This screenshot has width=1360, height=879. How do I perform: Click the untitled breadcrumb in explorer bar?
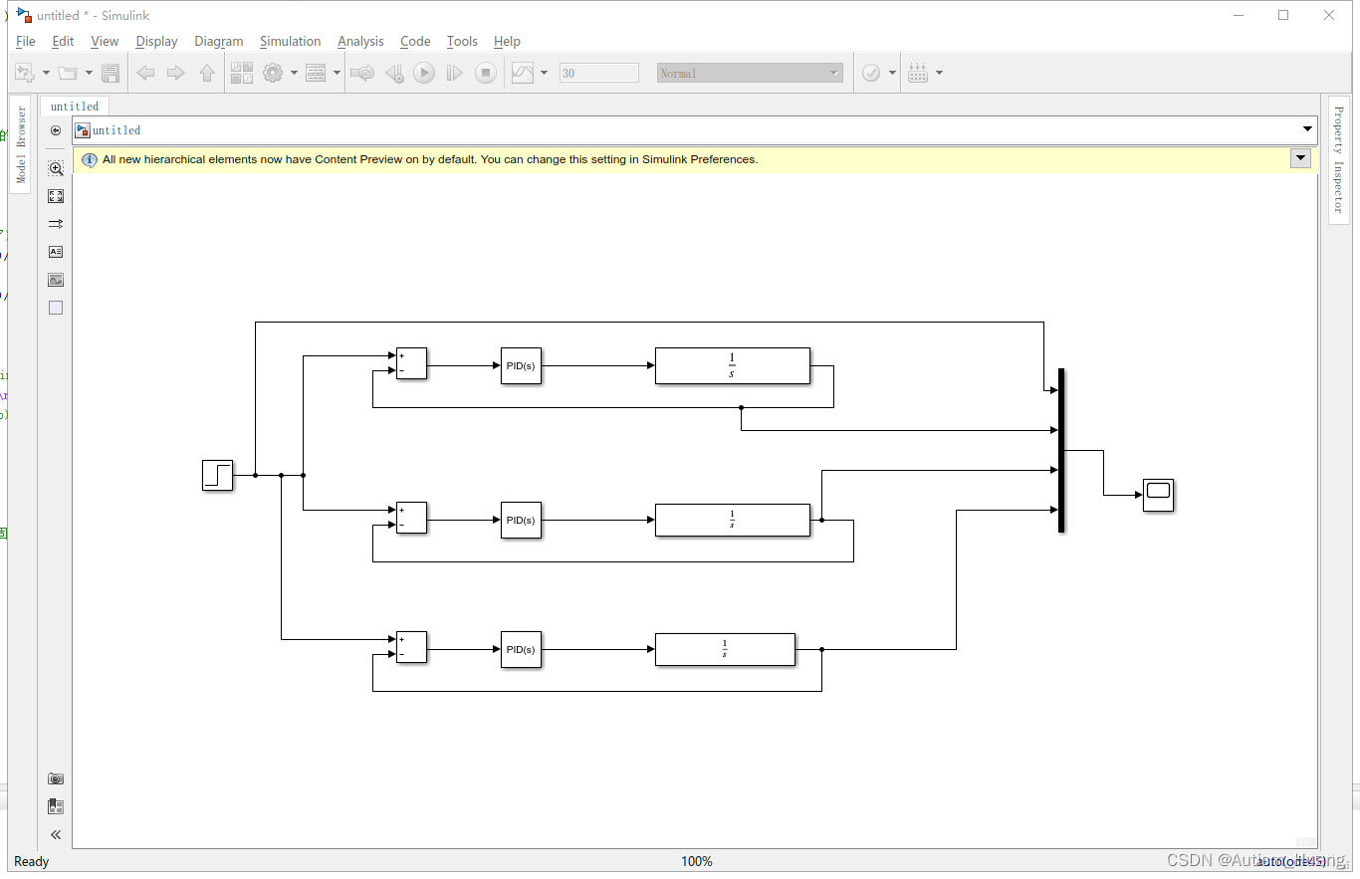click(x=116, y=130)
